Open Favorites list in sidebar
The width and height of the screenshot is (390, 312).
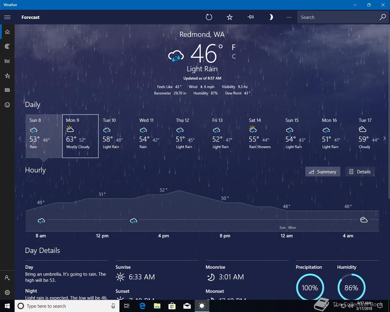click(x=7, y=76)
